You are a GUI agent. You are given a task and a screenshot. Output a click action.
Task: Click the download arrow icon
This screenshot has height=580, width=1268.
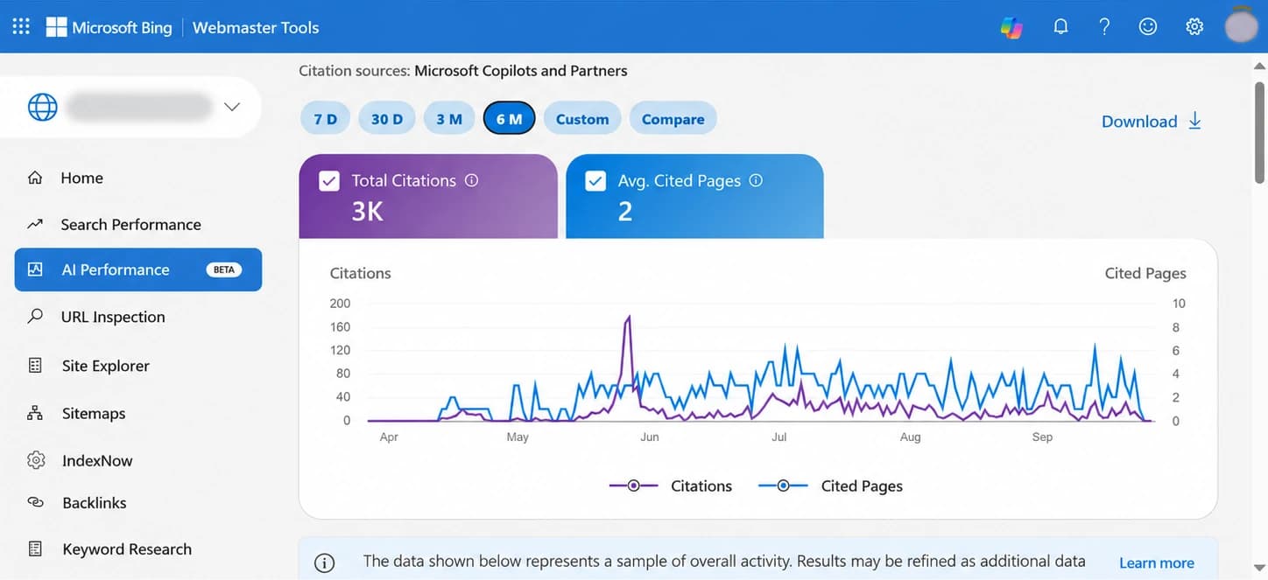click(1194, 121)
